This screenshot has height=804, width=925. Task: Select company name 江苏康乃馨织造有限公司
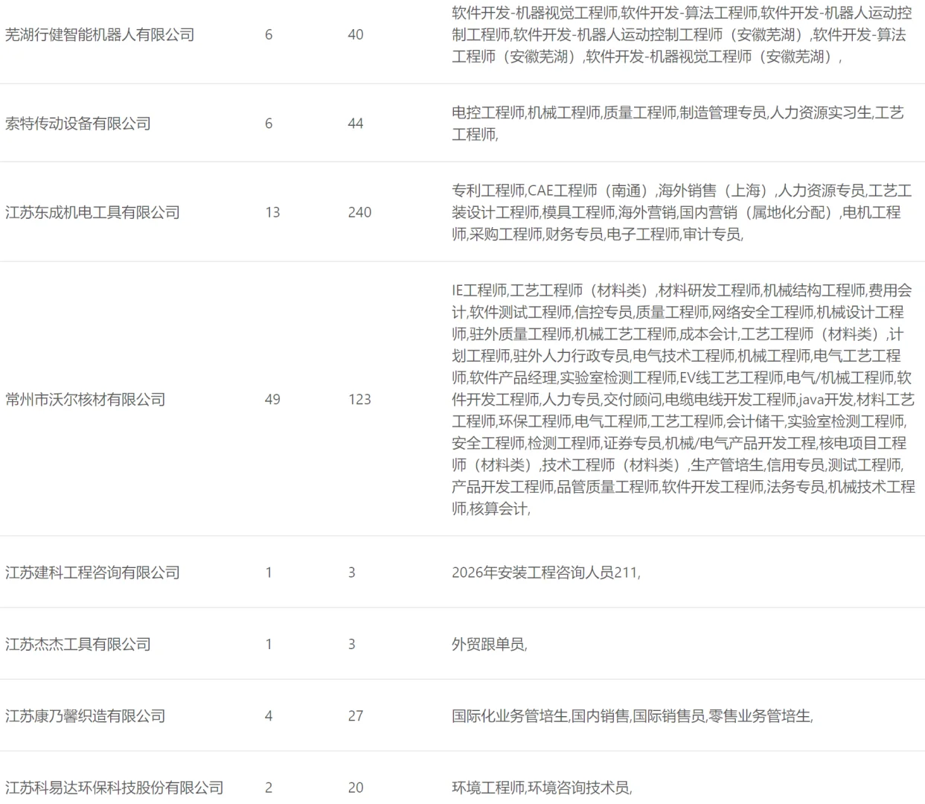86,716
